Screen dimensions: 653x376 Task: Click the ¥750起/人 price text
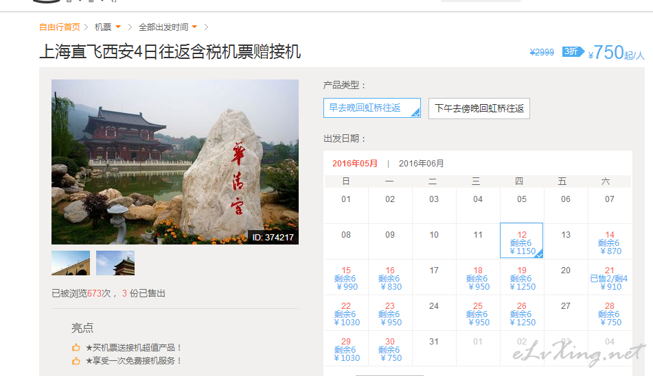click(617, 53)
